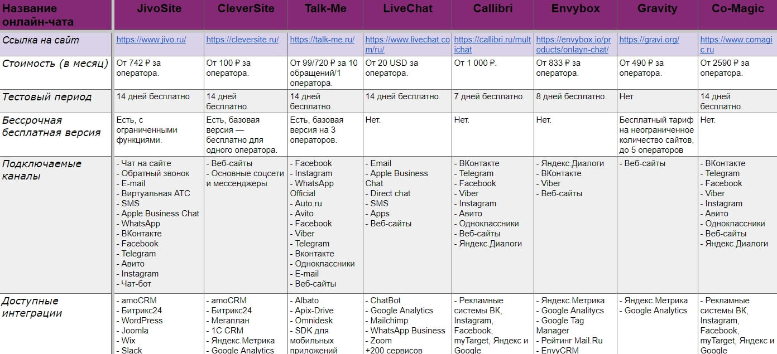
Task: Select the CleverSite header cell
Action: 246,15
